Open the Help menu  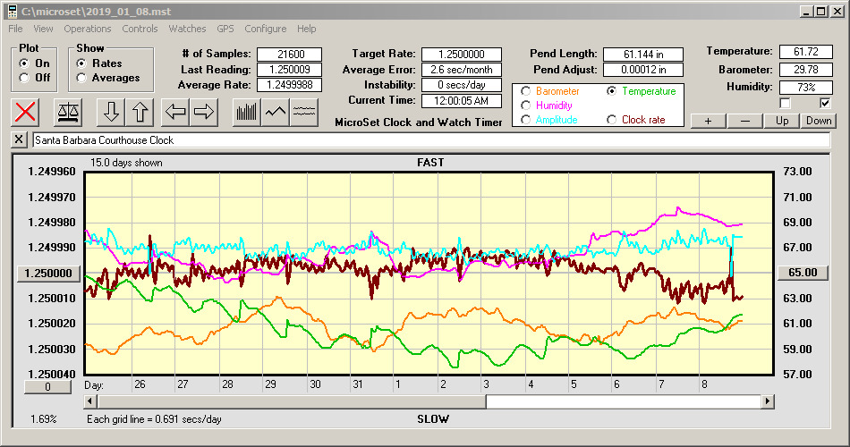[306, 29]
